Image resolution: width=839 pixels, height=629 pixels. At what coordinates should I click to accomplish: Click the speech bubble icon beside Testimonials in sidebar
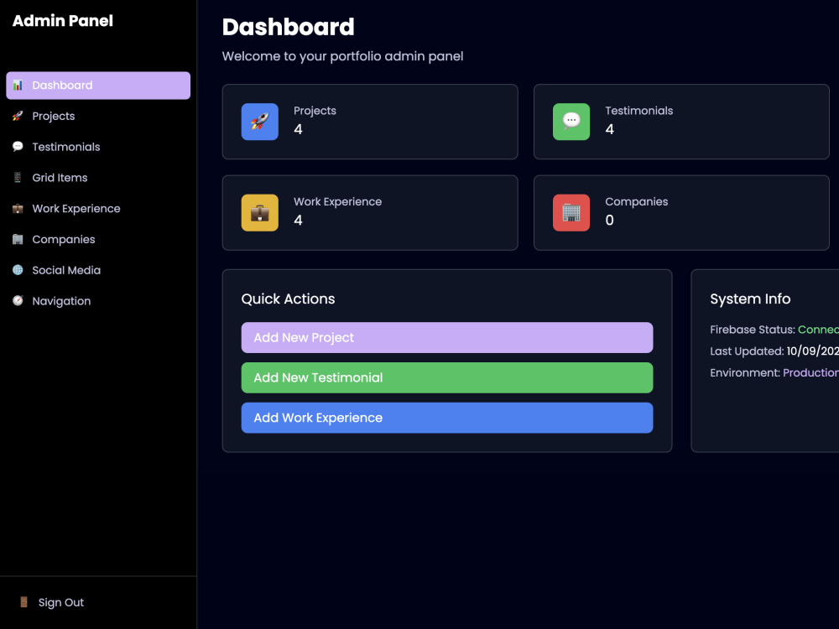[18, 147]
